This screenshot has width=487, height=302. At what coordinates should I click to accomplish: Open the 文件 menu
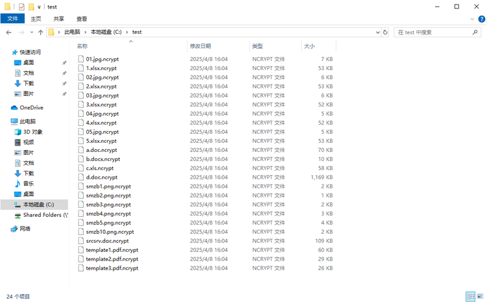point(12,19)
